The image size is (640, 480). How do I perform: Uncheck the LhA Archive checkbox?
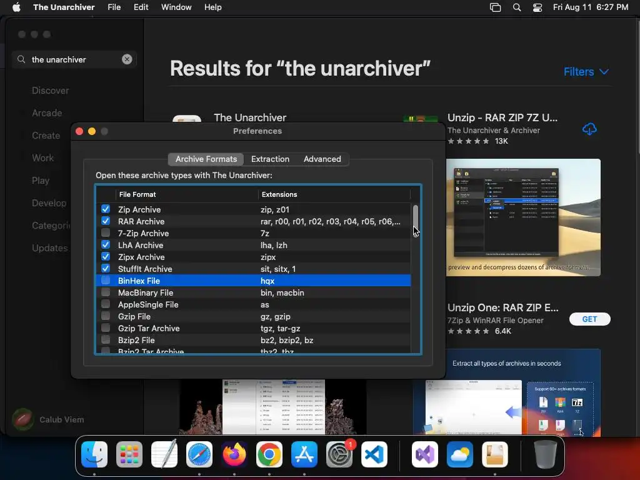106,244
